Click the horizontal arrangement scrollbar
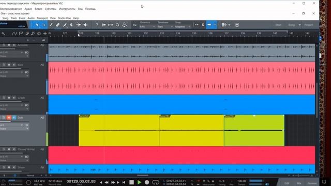331x186 pixels. 143,175
